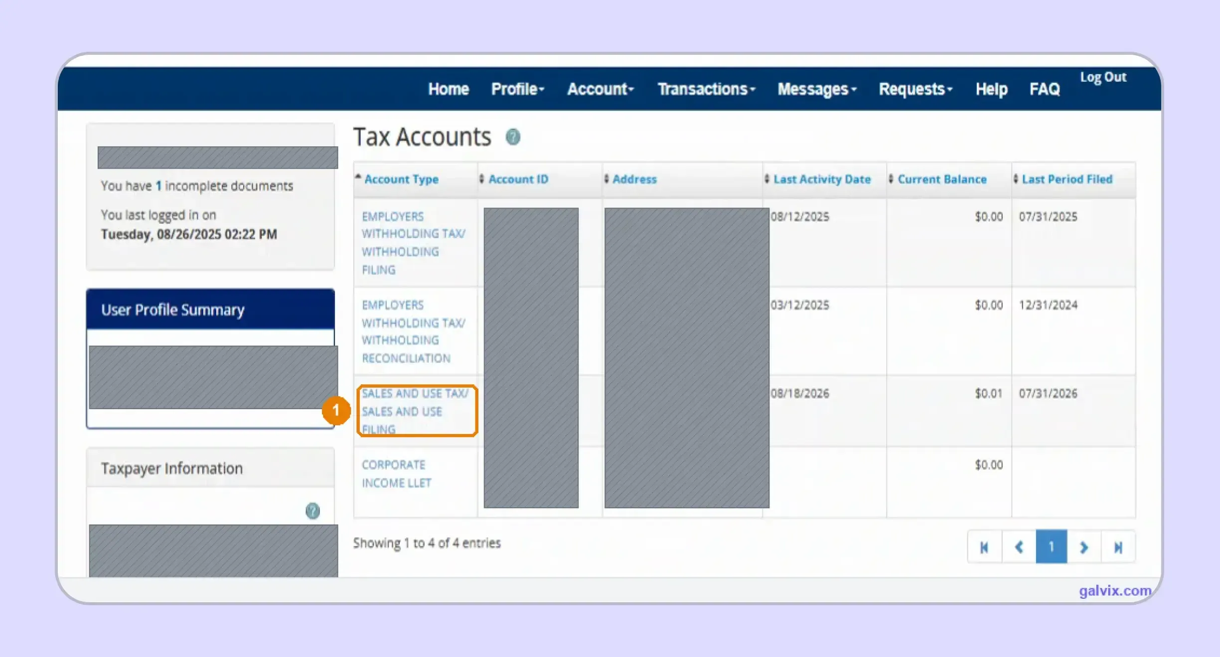Select page 1 in pagination
The width and height of the screenshot is (1220, 657).
1052,547
